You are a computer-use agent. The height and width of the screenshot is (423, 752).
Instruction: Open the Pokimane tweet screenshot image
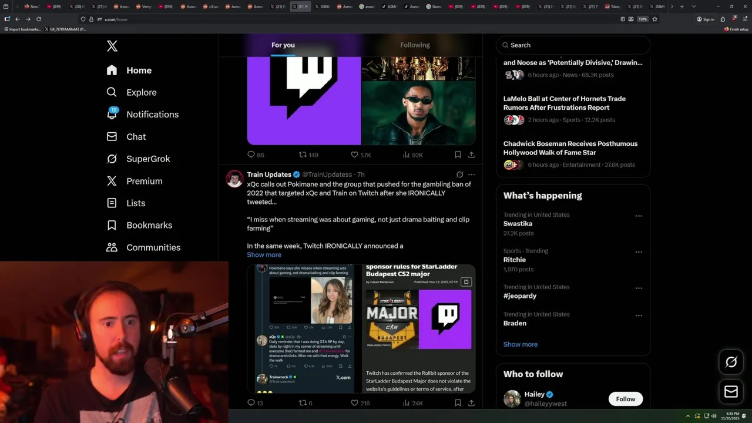304,328
